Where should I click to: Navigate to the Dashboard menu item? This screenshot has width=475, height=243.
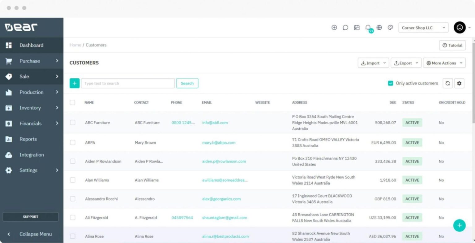coord(31,45)
